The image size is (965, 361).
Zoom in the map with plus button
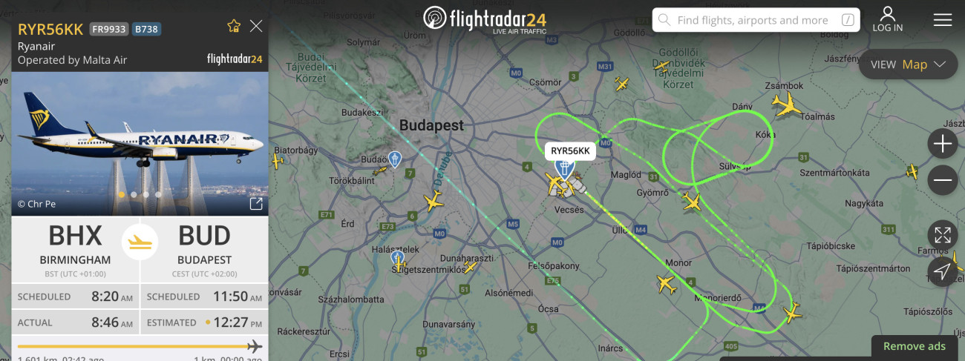click(943, 144)
